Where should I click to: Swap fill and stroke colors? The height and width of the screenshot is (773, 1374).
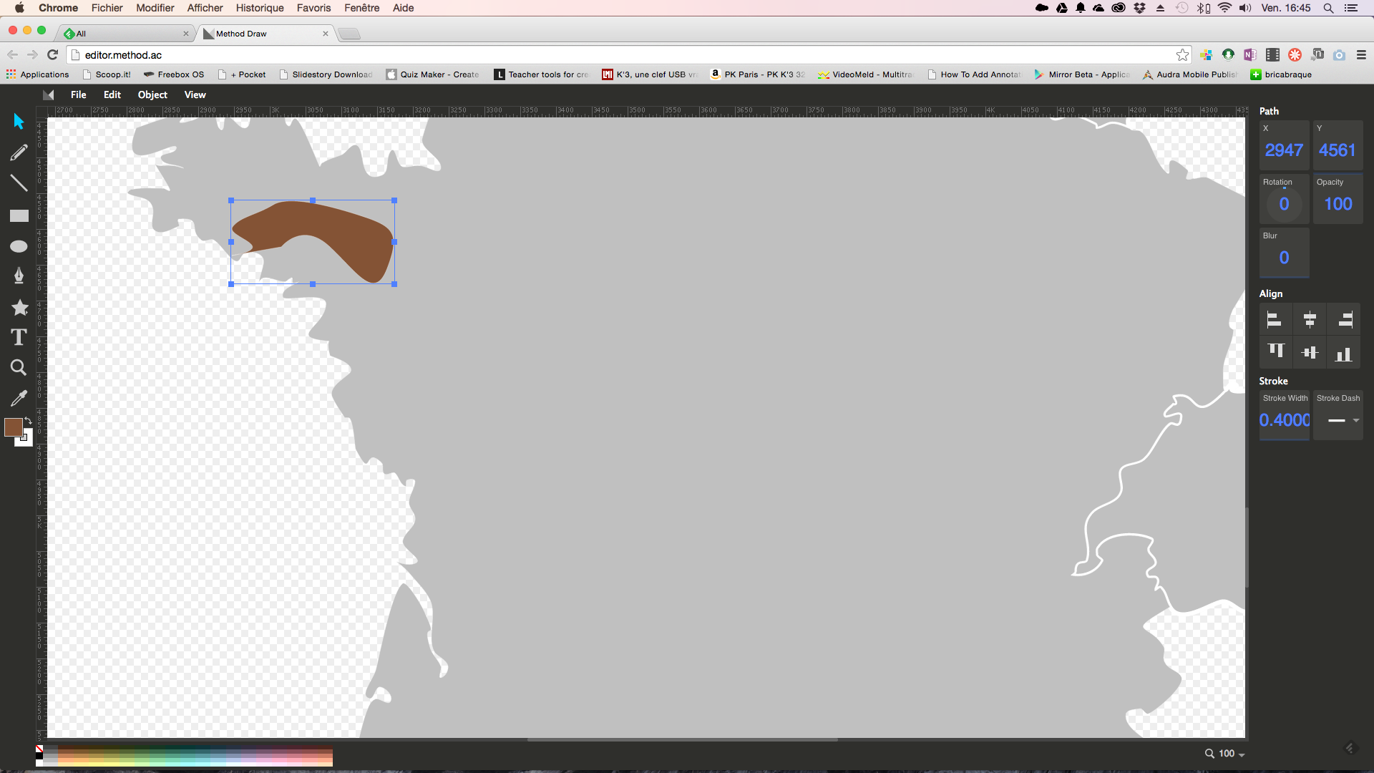click(x=29, y=420)
